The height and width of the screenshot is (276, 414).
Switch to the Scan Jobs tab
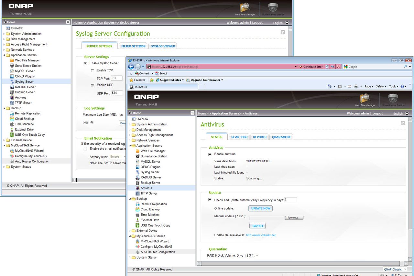[x=239, y=137]
